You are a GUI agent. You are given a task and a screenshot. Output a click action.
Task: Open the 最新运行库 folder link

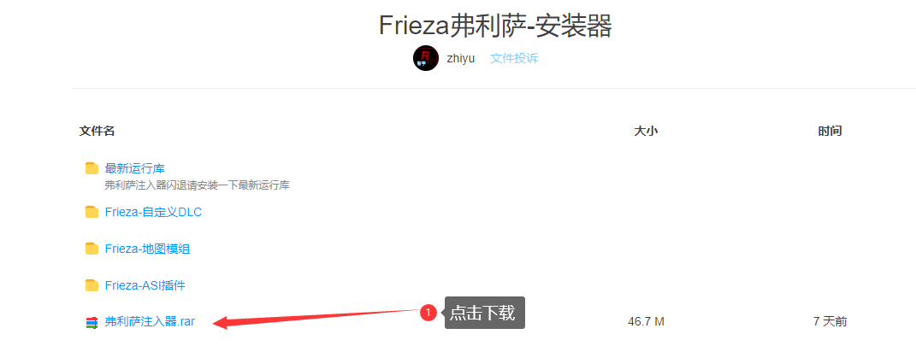135,168
